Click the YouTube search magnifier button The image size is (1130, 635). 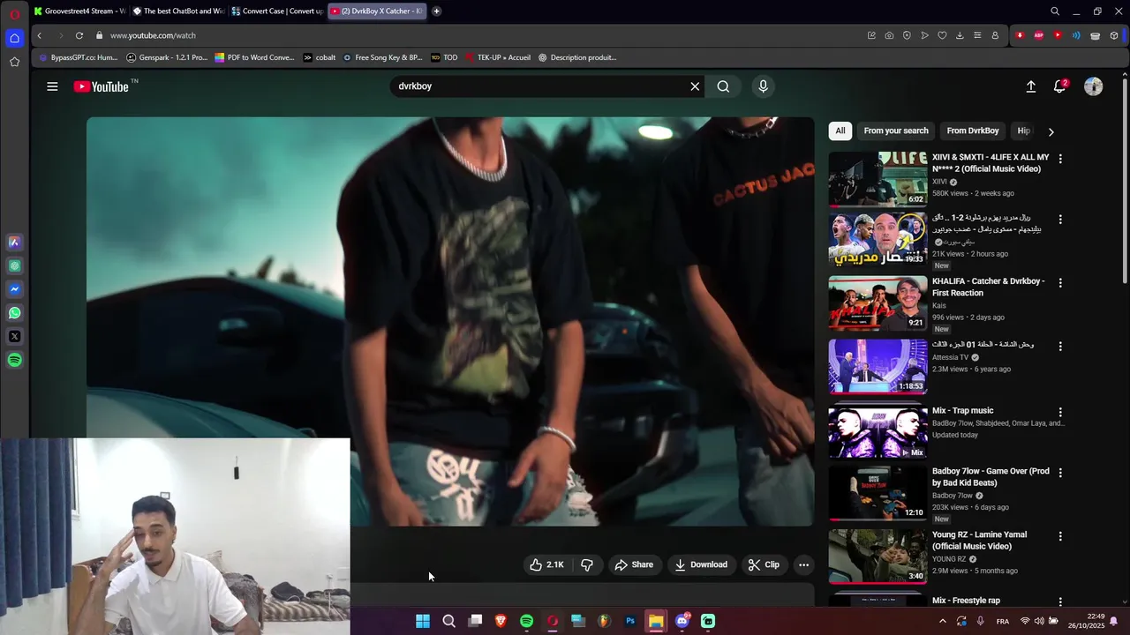tap(723, 86)
